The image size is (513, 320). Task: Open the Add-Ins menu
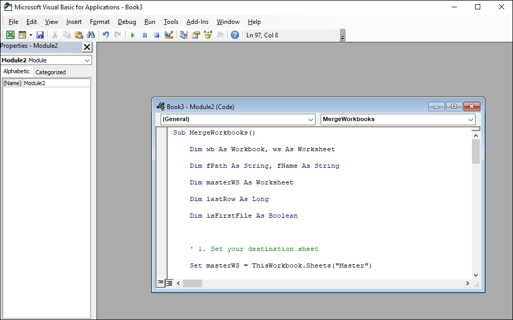(x=198, y=22)
